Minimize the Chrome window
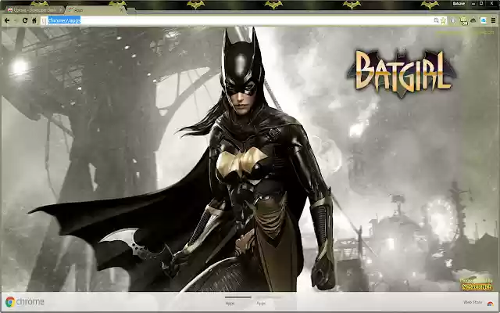 (473, 3)
